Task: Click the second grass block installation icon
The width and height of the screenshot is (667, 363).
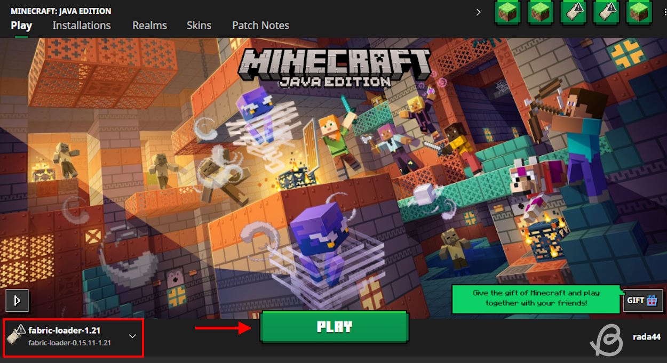Action: coord(541,13)
